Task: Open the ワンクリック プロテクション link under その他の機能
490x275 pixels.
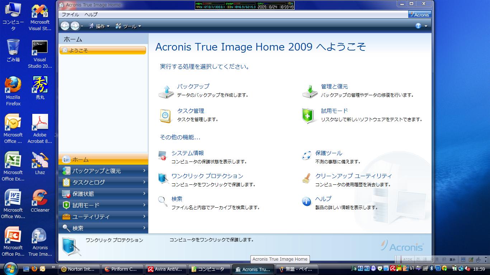Action: pos(207,176)
